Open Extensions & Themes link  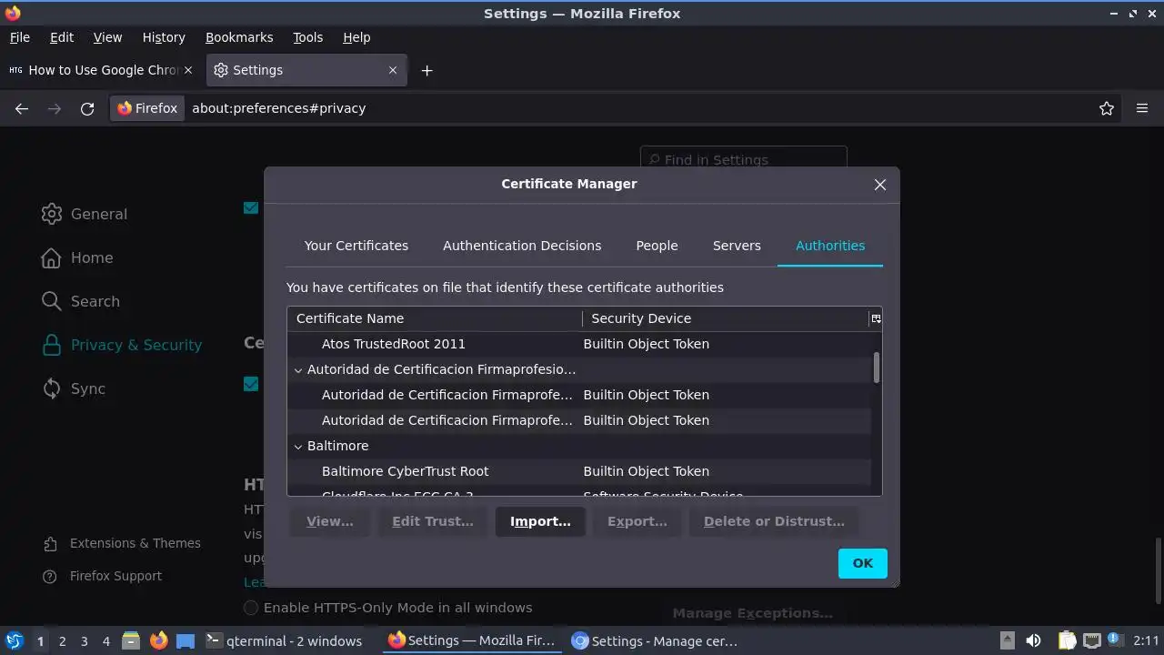click(x=122, y=543)
